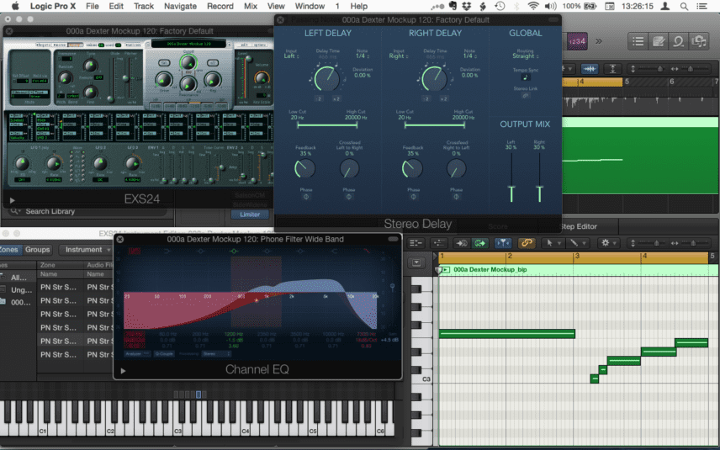Viewport: 720px width, 450px height.
Task: Open piano roll gear settings menu
Action: [608, 243]
